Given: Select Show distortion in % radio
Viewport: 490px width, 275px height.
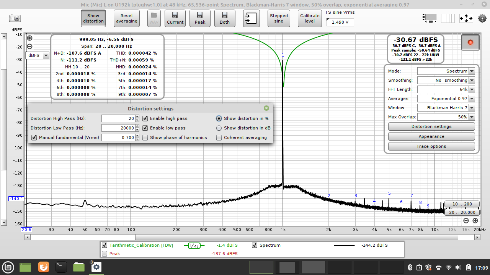Looking at the screenshot, I should (219, 118).
